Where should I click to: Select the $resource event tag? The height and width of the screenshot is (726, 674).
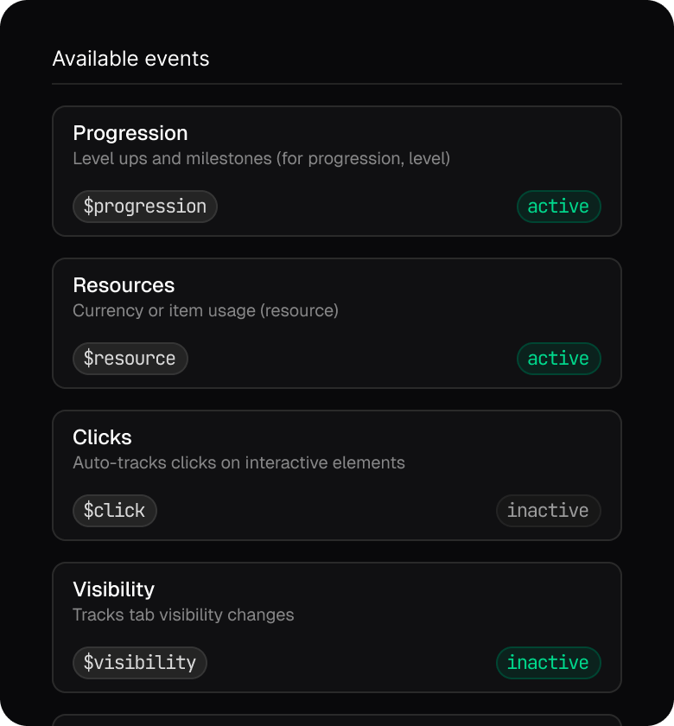coord(130,359)
